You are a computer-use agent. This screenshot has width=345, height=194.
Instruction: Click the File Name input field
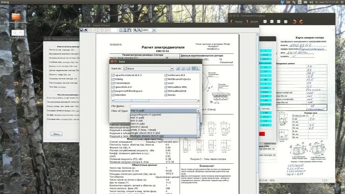coord(165,106)
